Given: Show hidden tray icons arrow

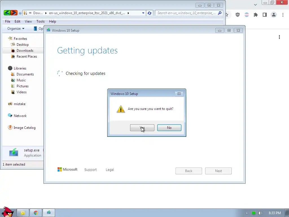Looking at the screenshot, I should [247, 213].
